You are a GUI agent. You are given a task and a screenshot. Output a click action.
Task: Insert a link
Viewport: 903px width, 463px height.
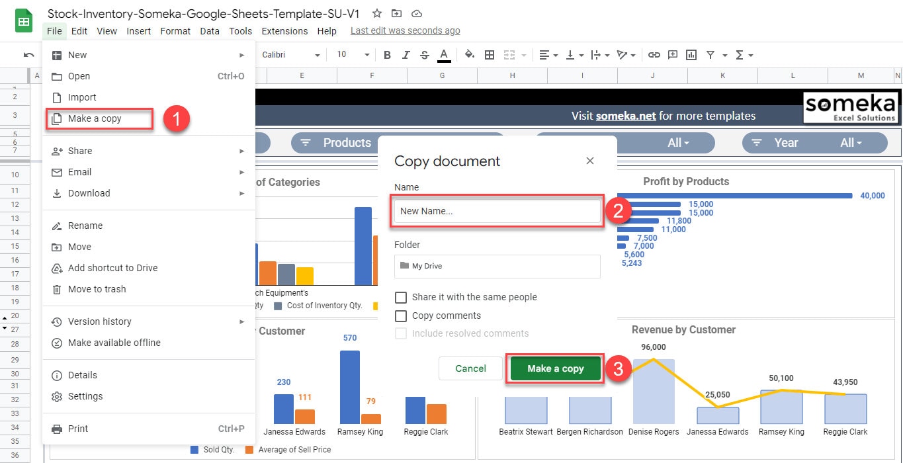coord(654,55)
